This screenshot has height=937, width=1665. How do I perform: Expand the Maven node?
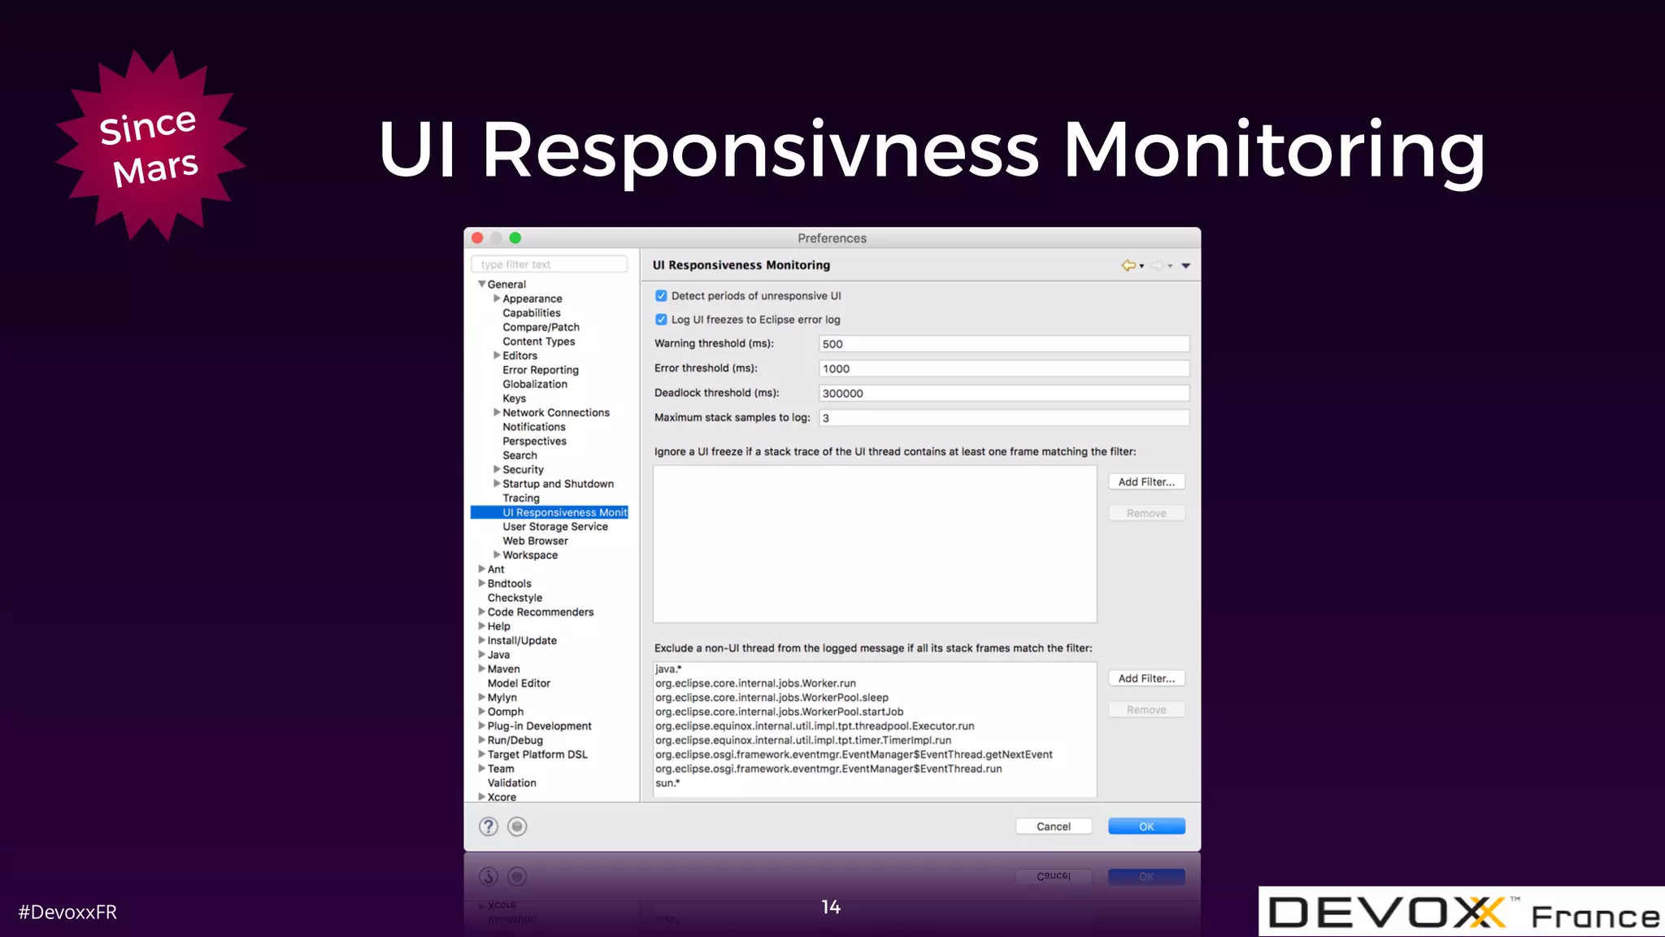coord(482,669)
